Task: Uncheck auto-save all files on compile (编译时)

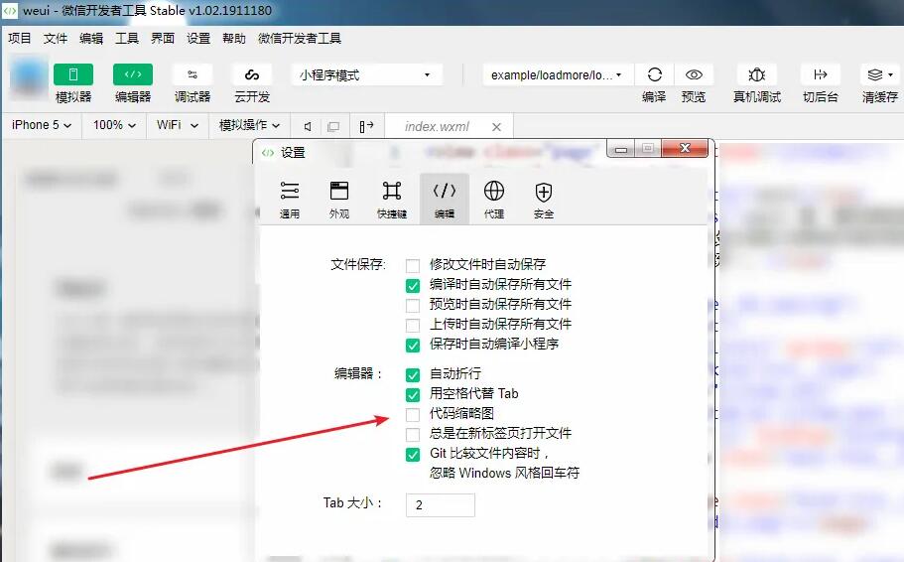Action: (x=413, y=286)
